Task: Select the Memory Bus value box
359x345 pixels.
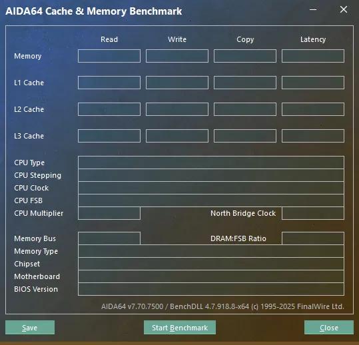Action: pyautogui.click(x=109, y=238)
